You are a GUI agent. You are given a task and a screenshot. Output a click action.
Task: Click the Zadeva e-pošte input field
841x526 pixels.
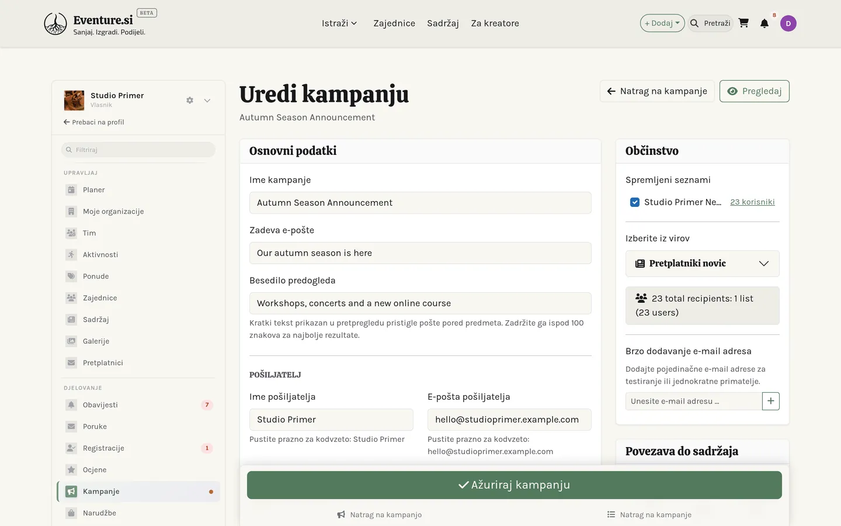[x=420, y=253]
